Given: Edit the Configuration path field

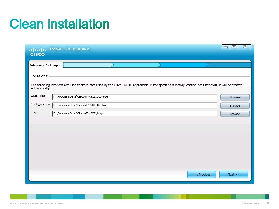Looking at the screenshot, I should click(x=135, y=105).
